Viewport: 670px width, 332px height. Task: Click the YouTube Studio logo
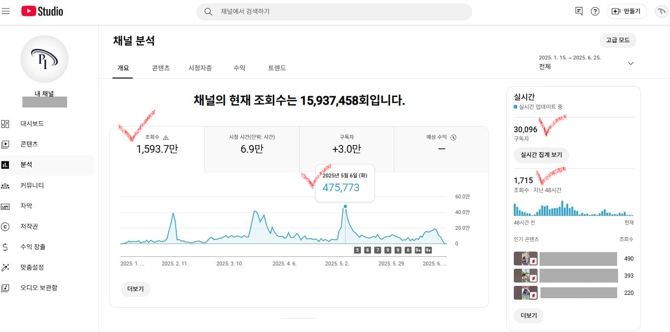pos(42,11)
